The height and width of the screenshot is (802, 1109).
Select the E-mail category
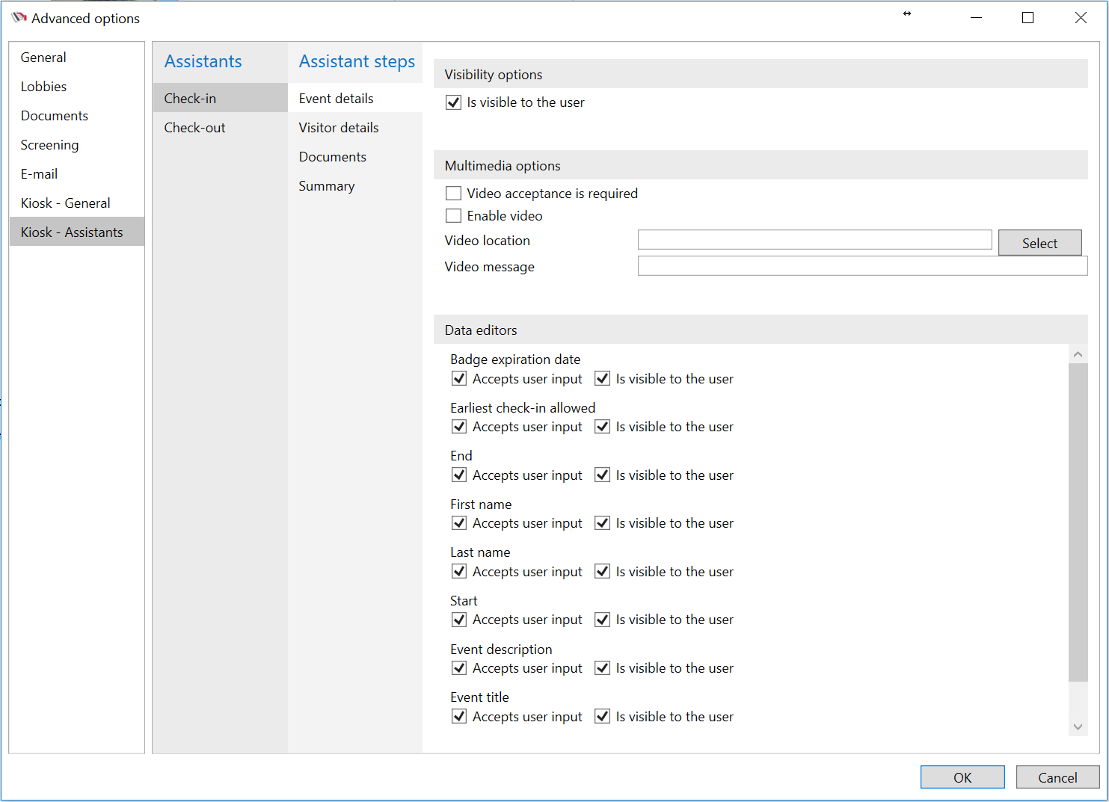[x=76, y=174]
